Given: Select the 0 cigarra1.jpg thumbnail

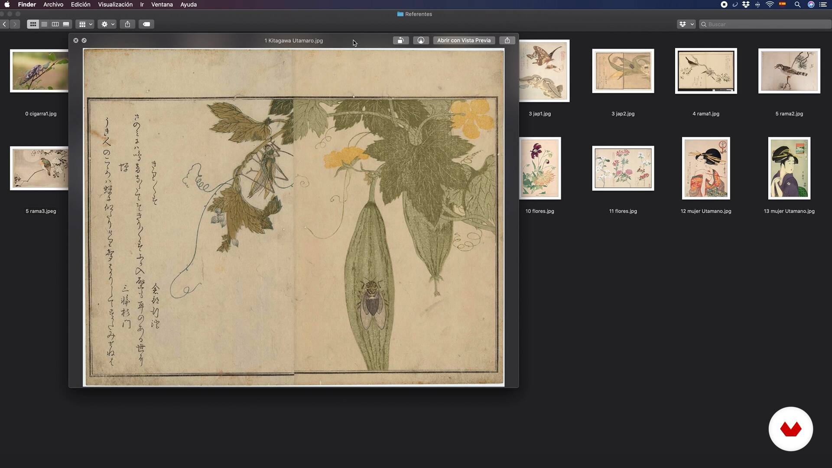Looking at the screenshot, I should 39,71.
